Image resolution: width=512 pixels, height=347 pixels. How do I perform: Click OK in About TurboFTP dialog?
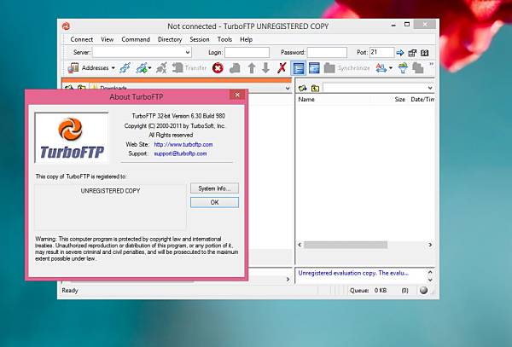pyautogui.click(x=214, y=202)
